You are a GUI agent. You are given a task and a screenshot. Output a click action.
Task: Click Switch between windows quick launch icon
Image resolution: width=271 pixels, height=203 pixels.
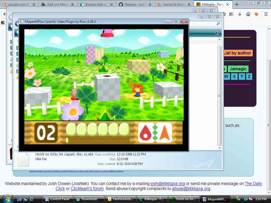[25, 199]
